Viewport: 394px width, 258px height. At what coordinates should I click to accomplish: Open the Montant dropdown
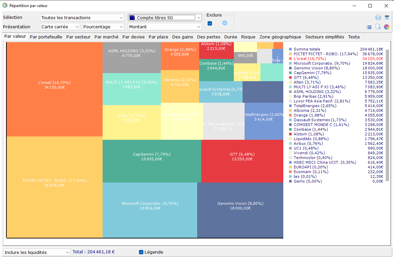165,27
